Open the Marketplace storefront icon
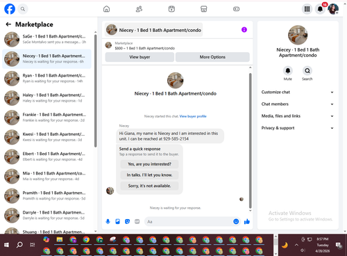 204,9
